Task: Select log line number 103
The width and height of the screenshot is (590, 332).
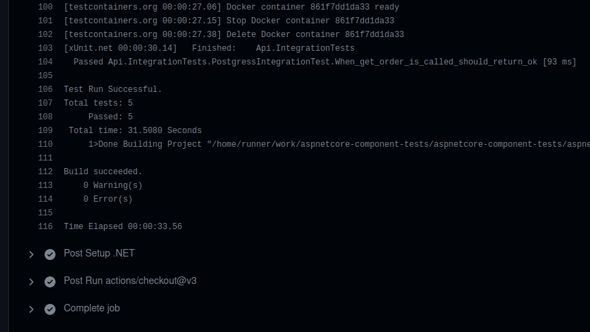Action: 45,48
